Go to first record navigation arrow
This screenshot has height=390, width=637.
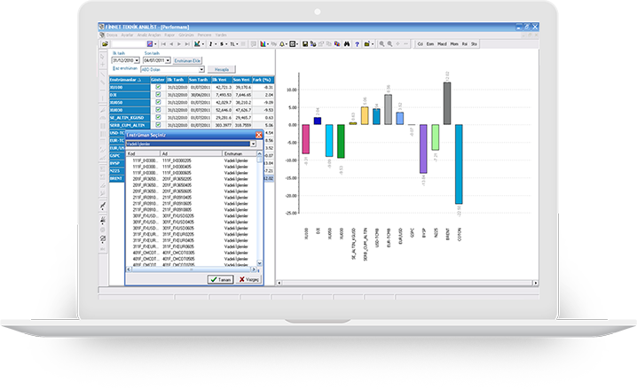[163, 43]
